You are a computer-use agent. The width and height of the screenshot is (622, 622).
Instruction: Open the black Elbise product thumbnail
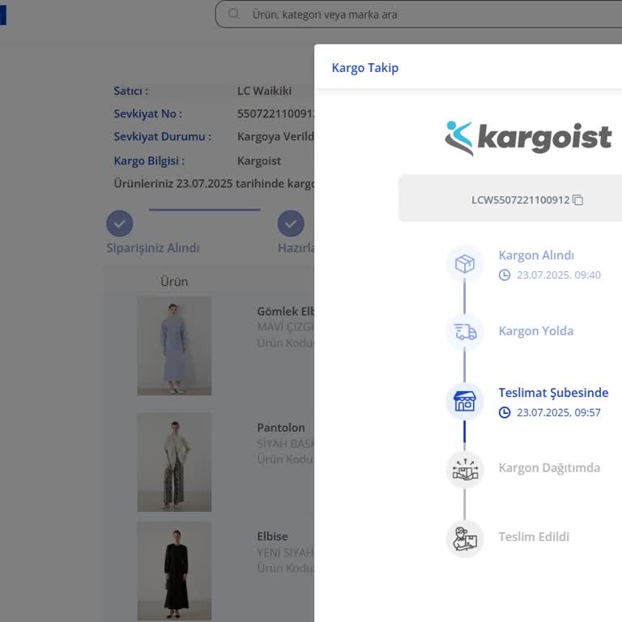pos(174,571)
